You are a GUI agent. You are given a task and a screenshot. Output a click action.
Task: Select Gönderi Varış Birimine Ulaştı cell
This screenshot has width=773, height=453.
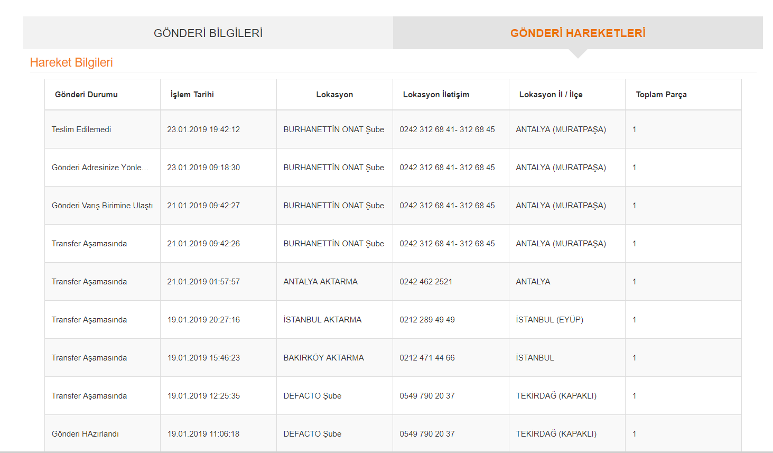(x=102, y=206)
